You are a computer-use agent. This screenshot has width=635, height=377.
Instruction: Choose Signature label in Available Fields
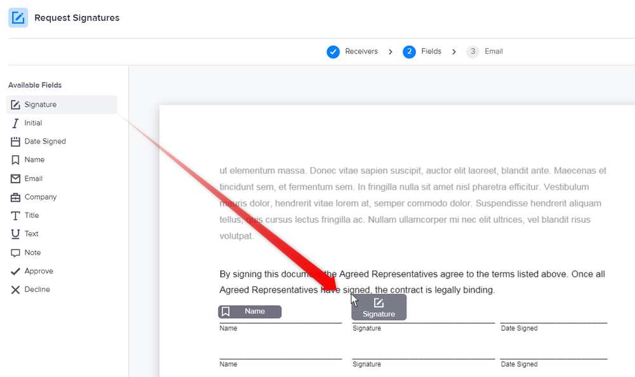(x=41, y=105)
